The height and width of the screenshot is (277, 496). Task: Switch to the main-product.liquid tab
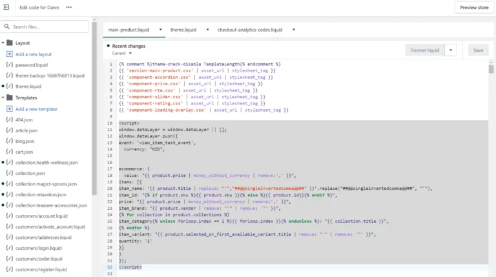click(x=129, y=30)
